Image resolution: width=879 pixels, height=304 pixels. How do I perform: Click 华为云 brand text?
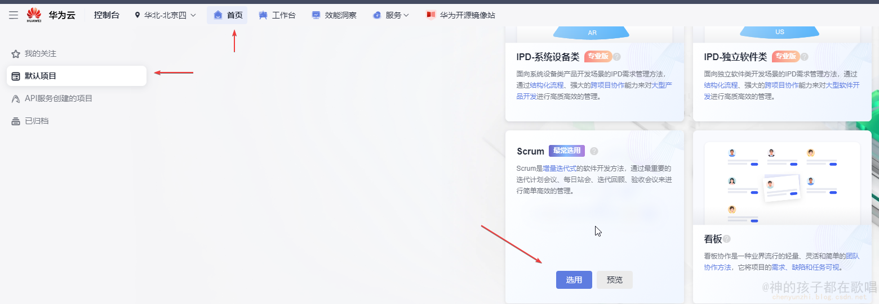[62, 15]
